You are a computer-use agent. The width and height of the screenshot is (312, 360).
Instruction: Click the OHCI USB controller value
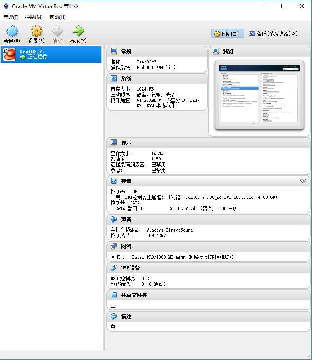coord(146,278)
